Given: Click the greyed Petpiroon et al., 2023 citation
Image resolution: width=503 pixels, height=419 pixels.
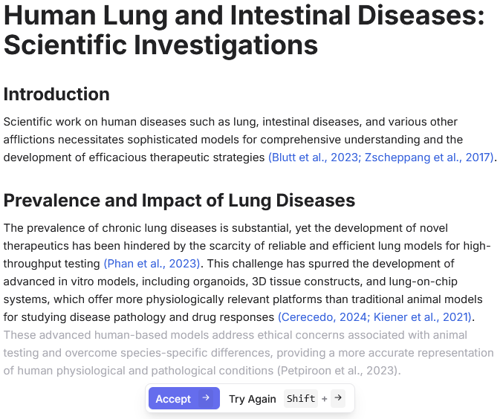Looking at the screenshot, I should coord(338,371).
